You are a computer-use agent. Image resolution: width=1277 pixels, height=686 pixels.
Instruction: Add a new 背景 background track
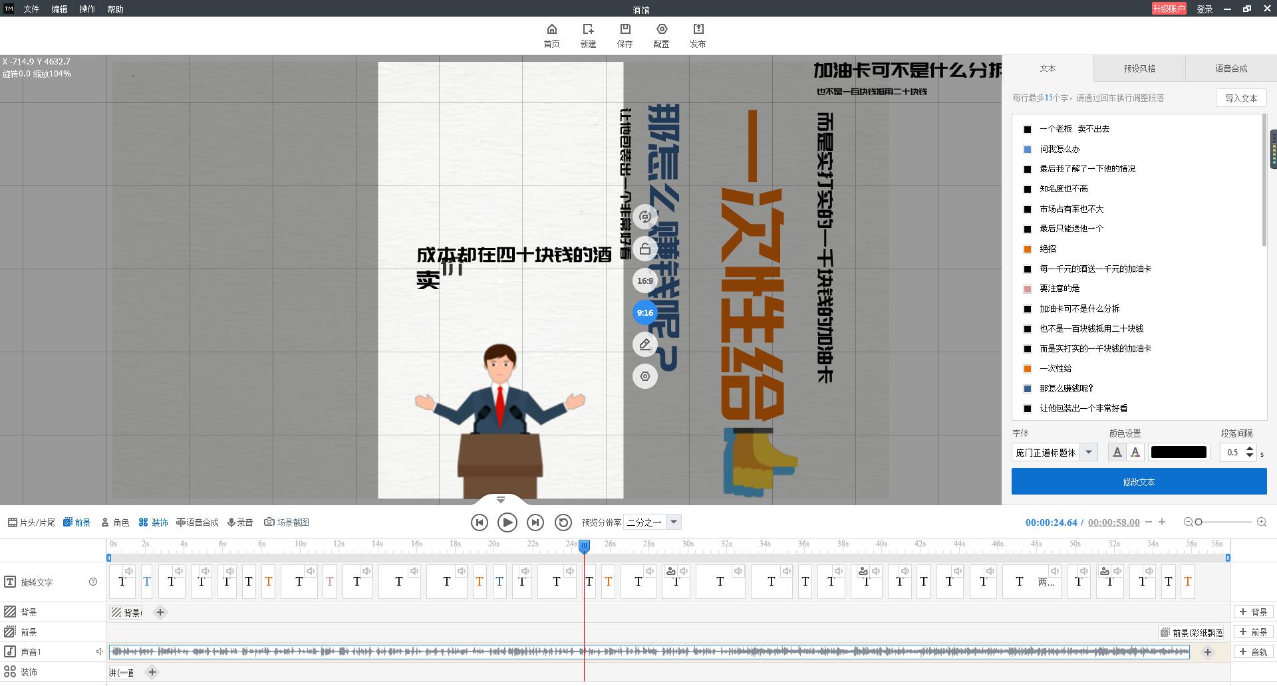click(x=1253, y=612)
